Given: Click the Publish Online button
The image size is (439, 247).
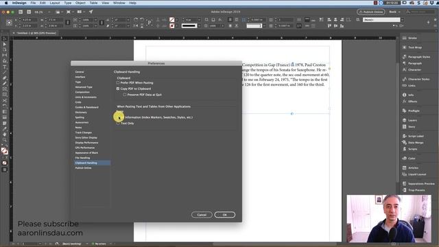Looking at the screenshot, I should click(x=370, y=12).
